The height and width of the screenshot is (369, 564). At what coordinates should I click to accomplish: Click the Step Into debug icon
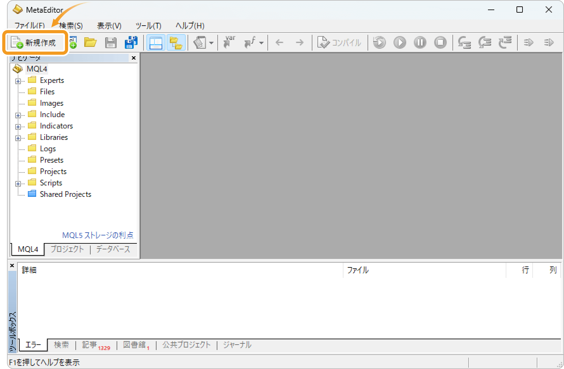(465, 42)
